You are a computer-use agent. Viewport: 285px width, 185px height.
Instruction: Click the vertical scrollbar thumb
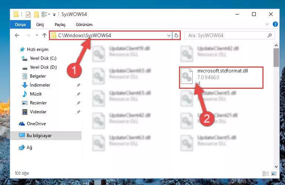(276, 58)
